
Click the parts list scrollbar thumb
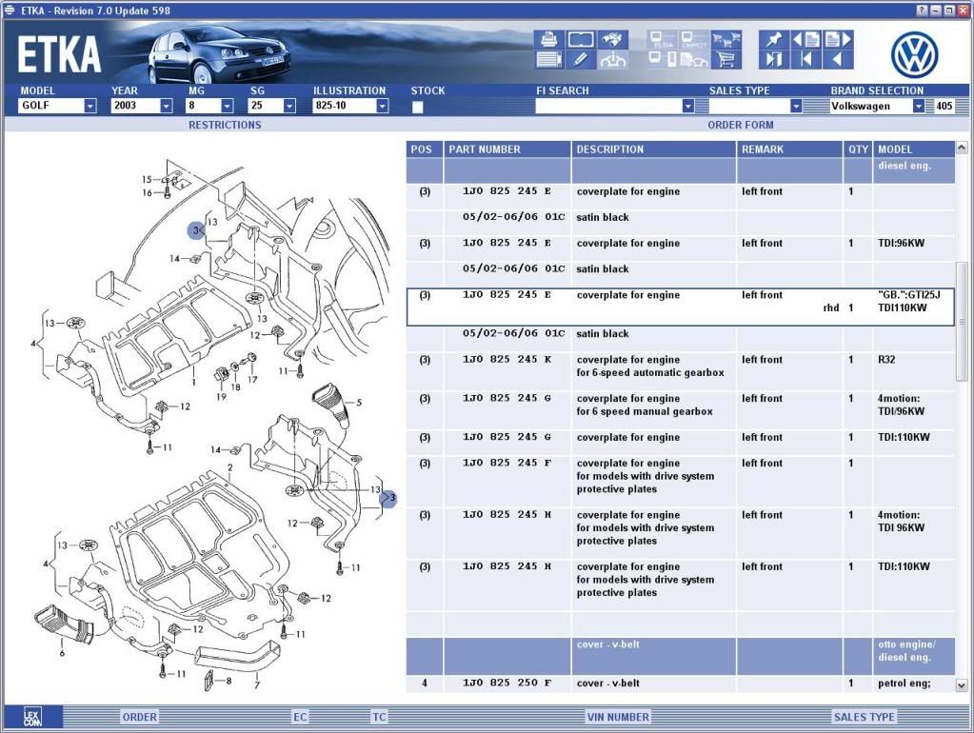[962, 322]
